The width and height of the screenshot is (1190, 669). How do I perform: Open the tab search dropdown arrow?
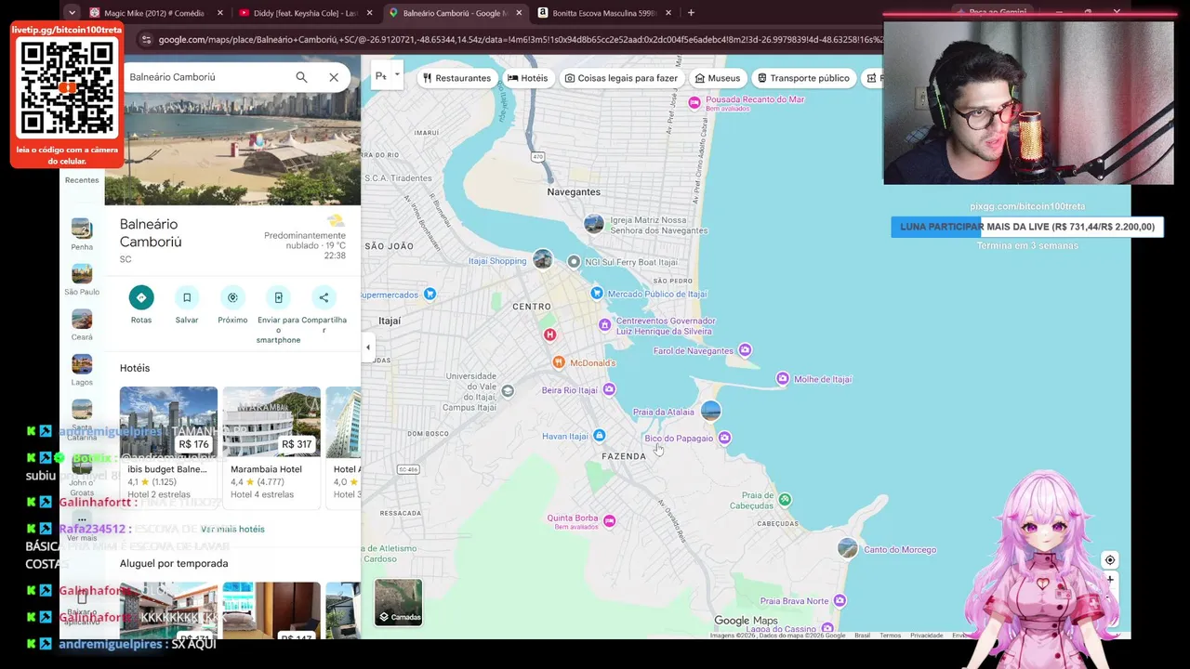click(72, 13)
